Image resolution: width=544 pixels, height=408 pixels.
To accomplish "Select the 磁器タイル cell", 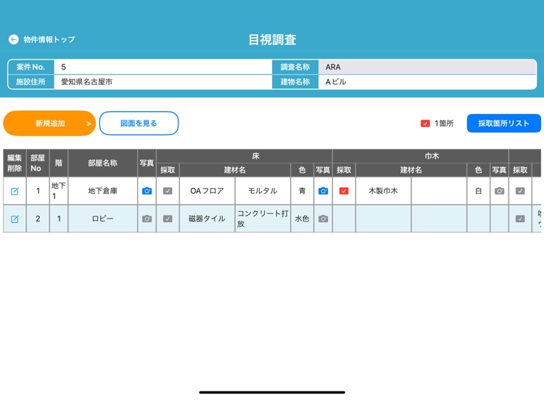I will [x=207, y=219].
